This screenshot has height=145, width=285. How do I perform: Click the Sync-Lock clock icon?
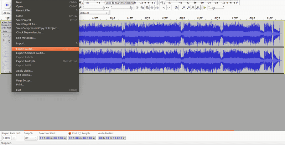click(176, 7)
